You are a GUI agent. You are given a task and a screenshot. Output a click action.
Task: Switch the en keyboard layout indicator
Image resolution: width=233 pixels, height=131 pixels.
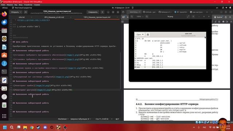click(217, 8)
